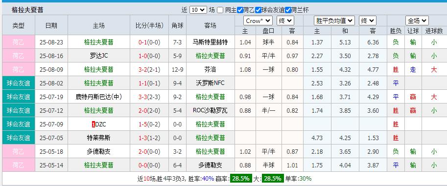
Task: Open the 终 dropdown beside Crow*
Action: tap(285, 21)
